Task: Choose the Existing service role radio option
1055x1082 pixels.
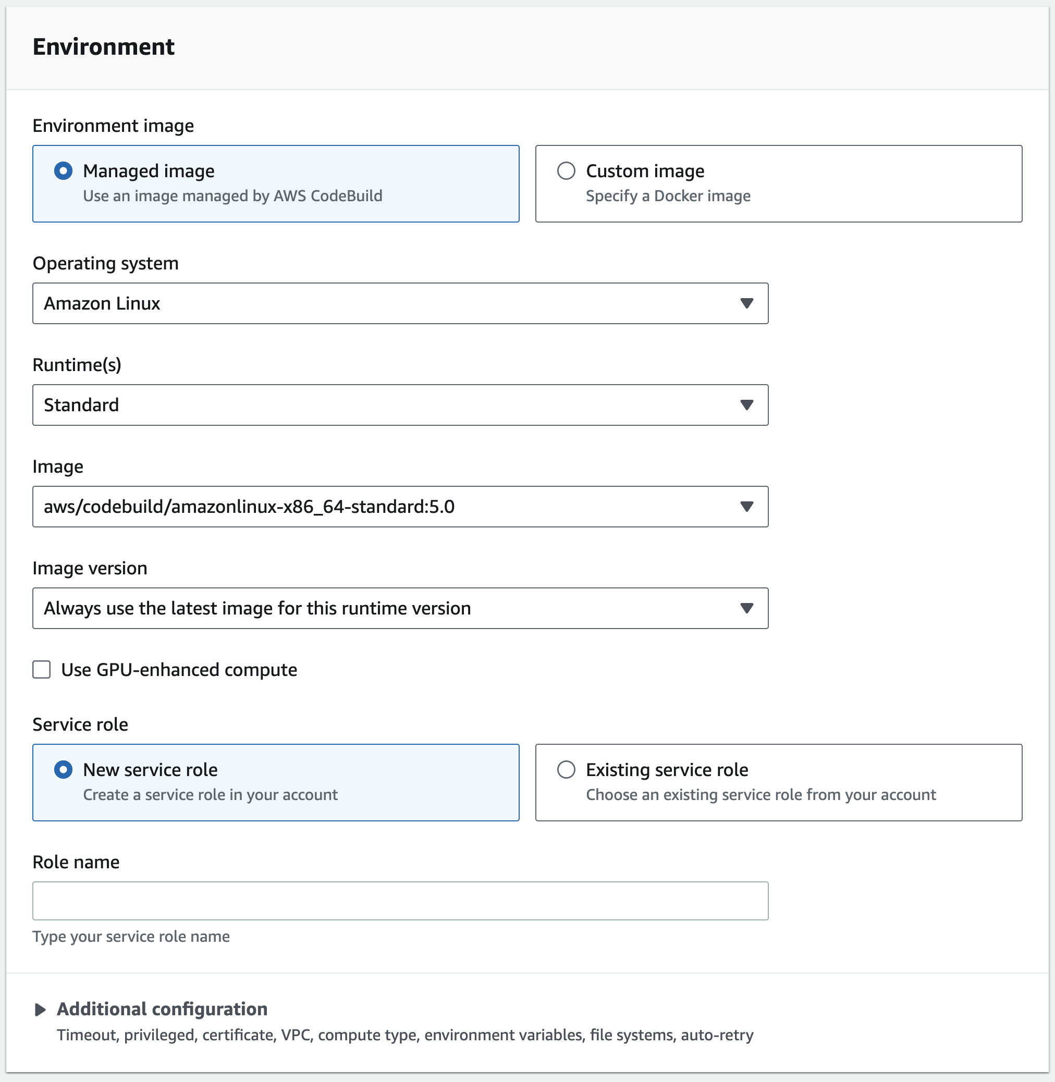Action: pyautogui.click(x=566, y=769)
